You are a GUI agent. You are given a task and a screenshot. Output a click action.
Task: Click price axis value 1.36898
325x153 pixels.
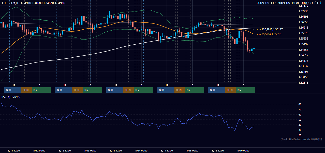click(x=303, y=17)
